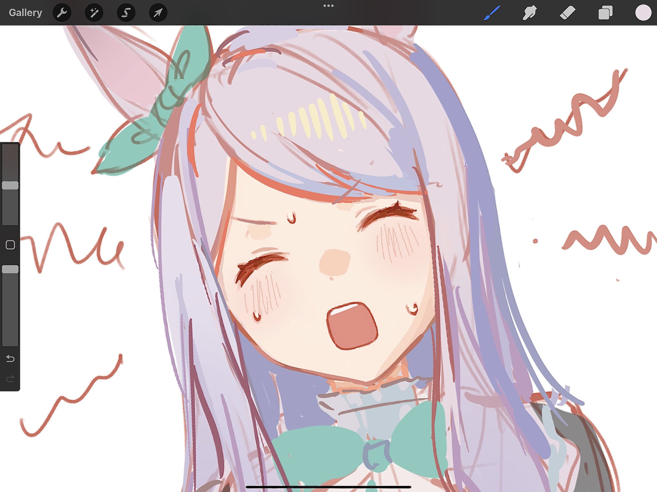Open the Actions wrench menu
Image resolution: width=657 pixels, height=492 pixels.
[62, 13]
